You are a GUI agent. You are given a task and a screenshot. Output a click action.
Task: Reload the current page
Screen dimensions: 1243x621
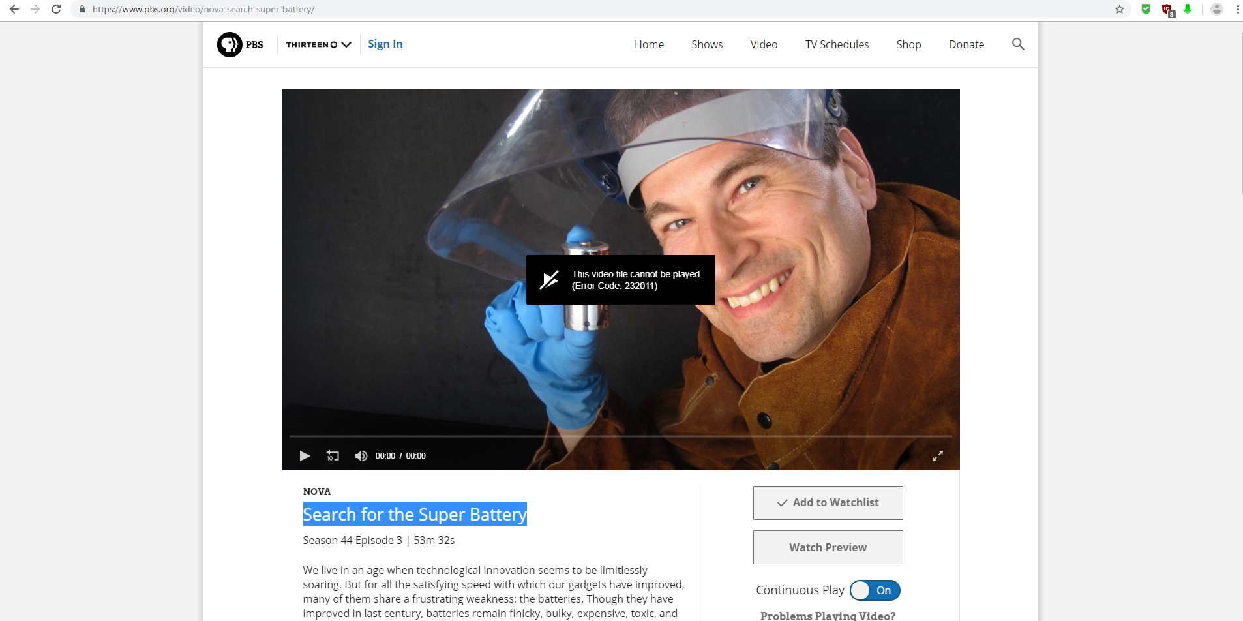tap(56, 9)
